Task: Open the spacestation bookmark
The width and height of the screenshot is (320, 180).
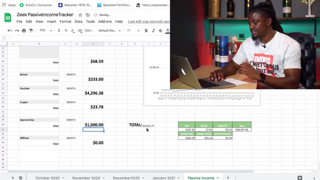Action: pyautogui.click(x=153, y=5)
